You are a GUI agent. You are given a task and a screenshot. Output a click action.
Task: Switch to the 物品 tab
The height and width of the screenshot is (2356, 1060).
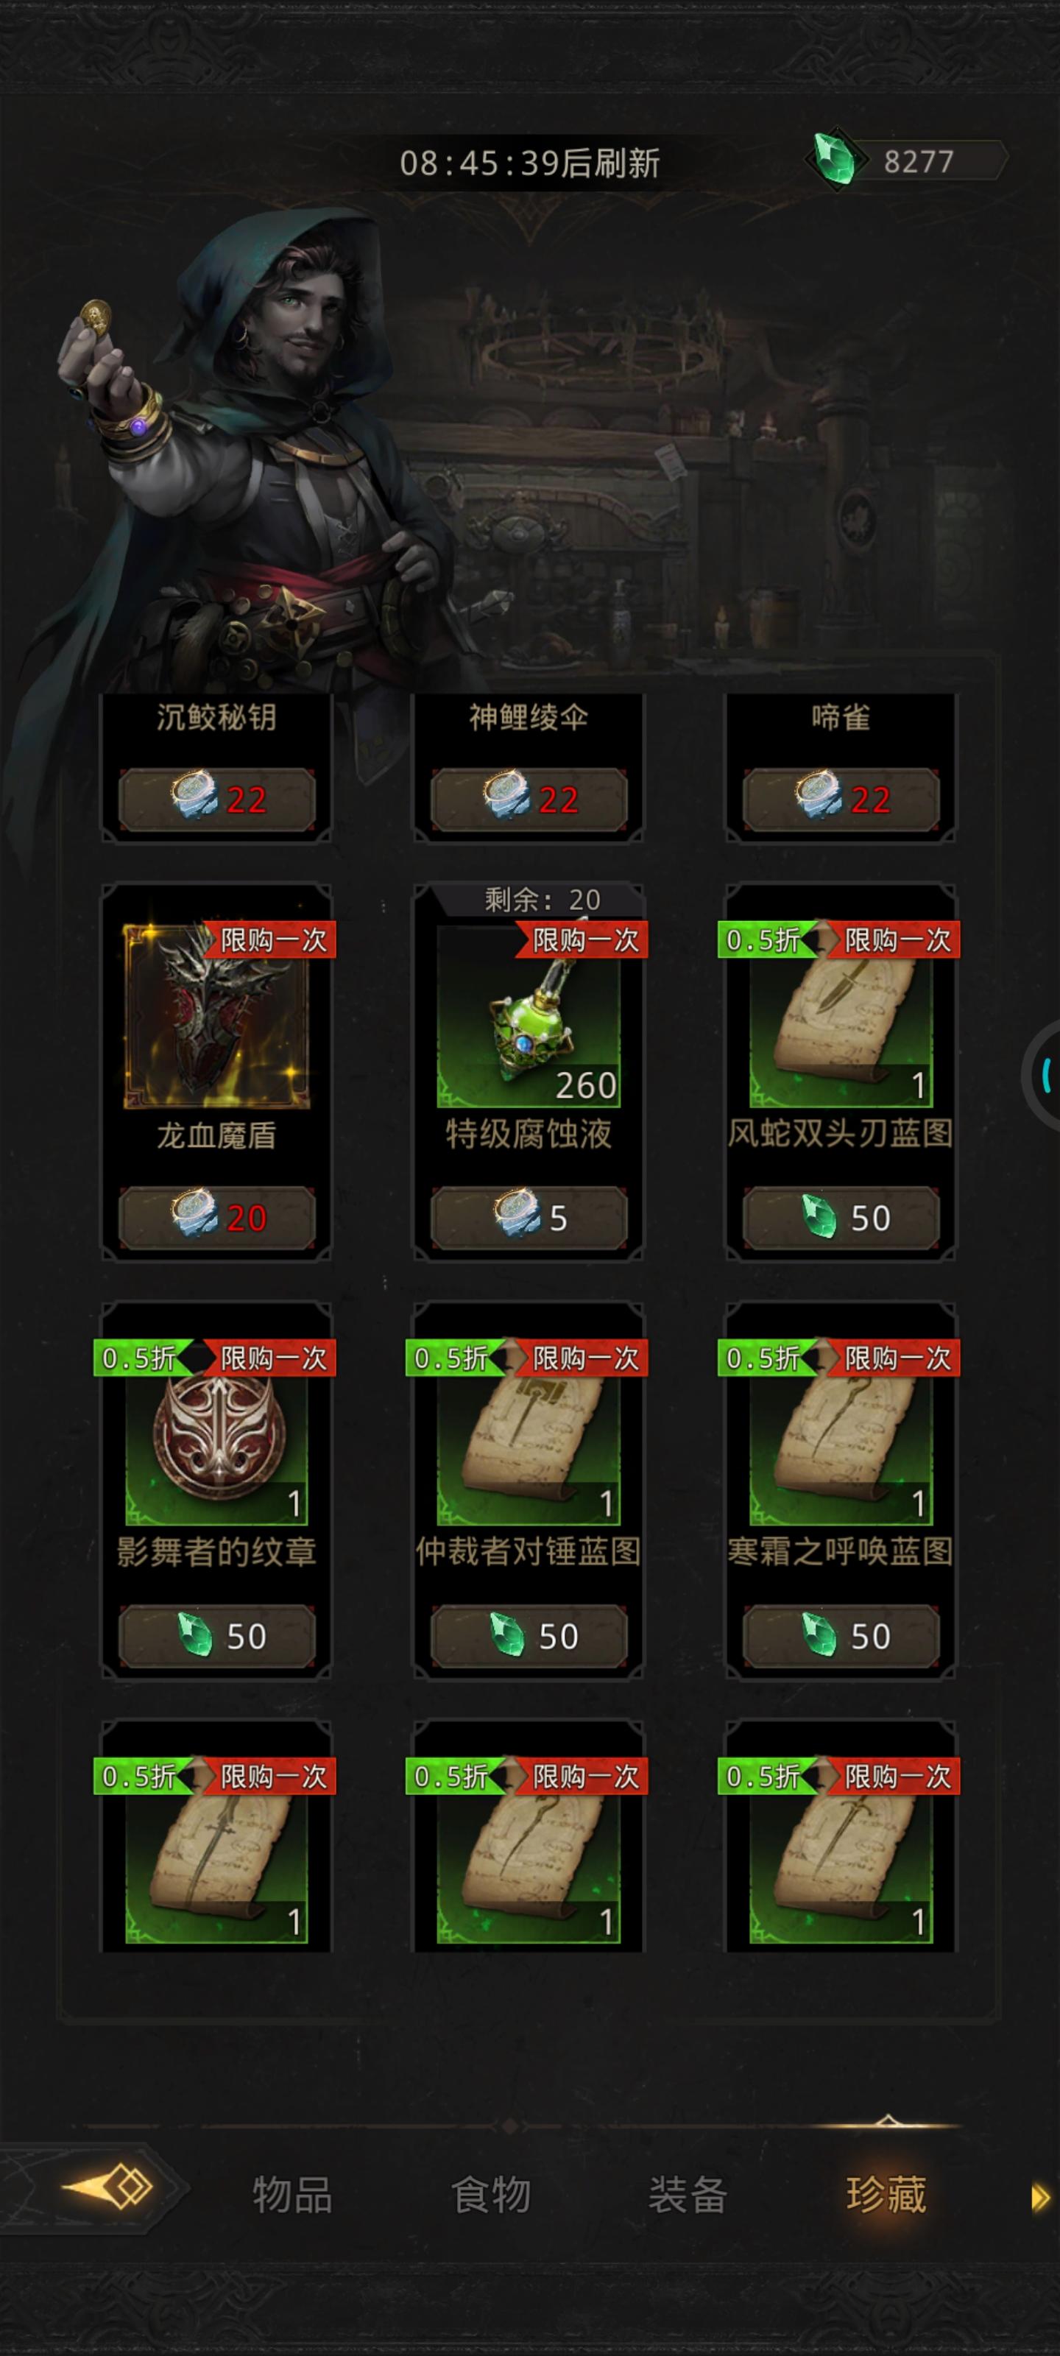[x=293, y=2195]
